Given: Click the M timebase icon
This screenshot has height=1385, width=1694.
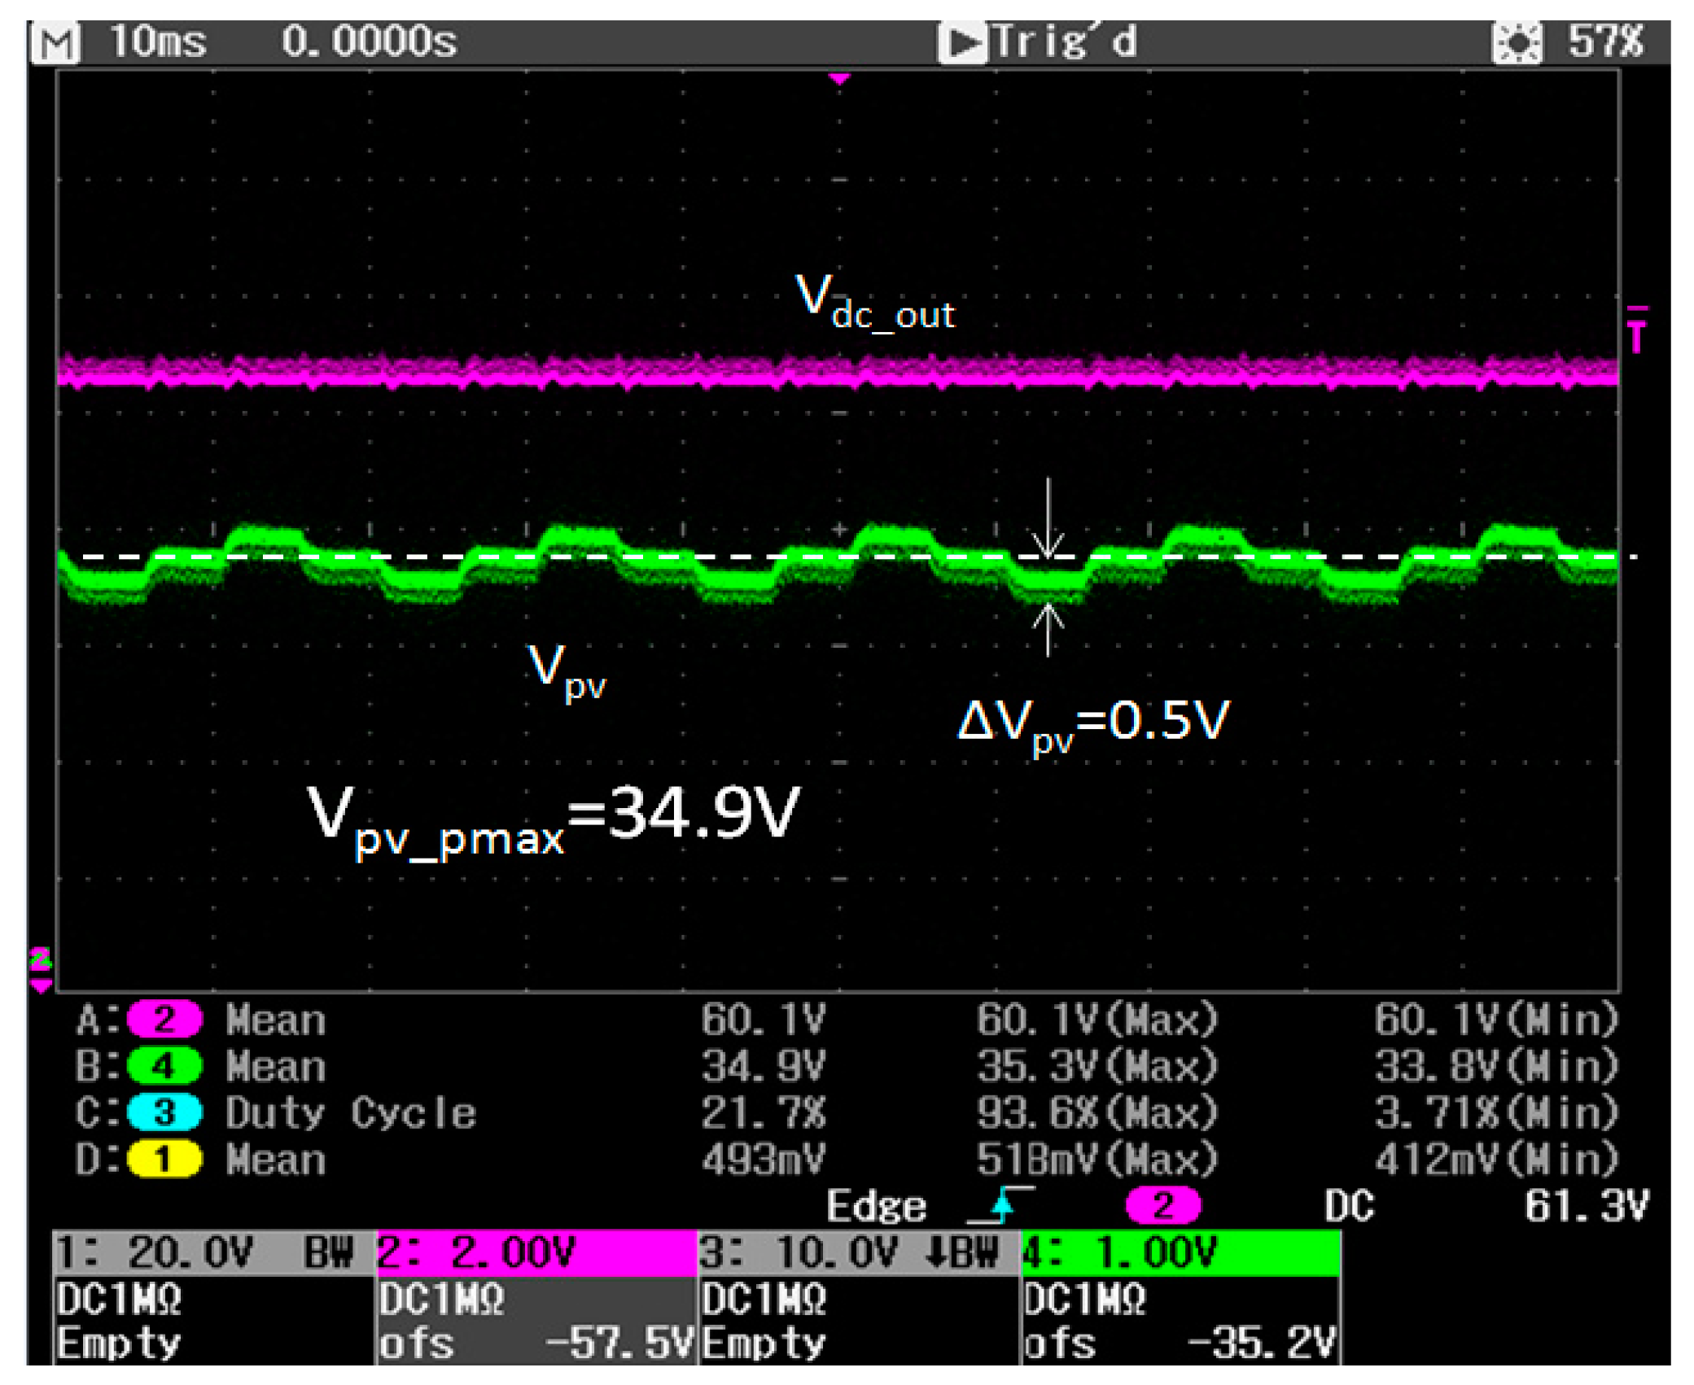Looking at the screenshot, I should (55, 42).
